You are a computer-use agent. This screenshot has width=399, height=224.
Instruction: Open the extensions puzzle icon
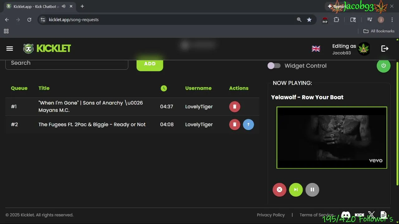[336, 20]
